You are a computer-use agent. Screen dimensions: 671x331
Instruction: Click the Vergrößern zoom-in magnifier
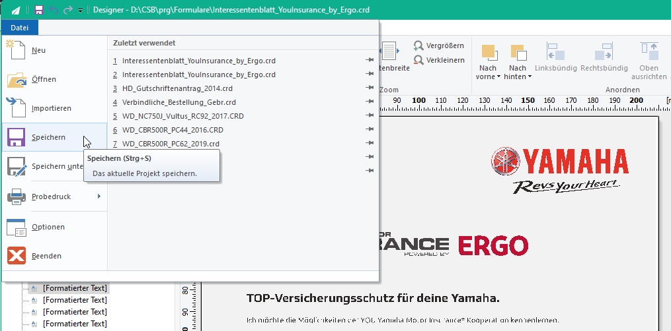(x=418, y=45)
